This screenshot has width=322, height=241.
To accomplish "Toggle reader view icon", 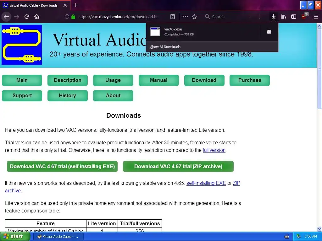I will tap(173, 17).
